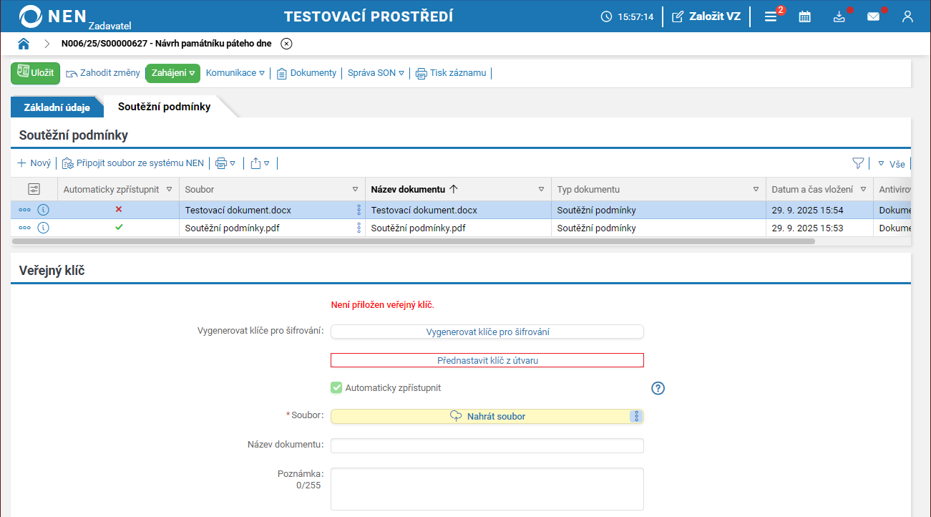Open the filter funnel icon

pyautogui.click(x=858, y=163)
